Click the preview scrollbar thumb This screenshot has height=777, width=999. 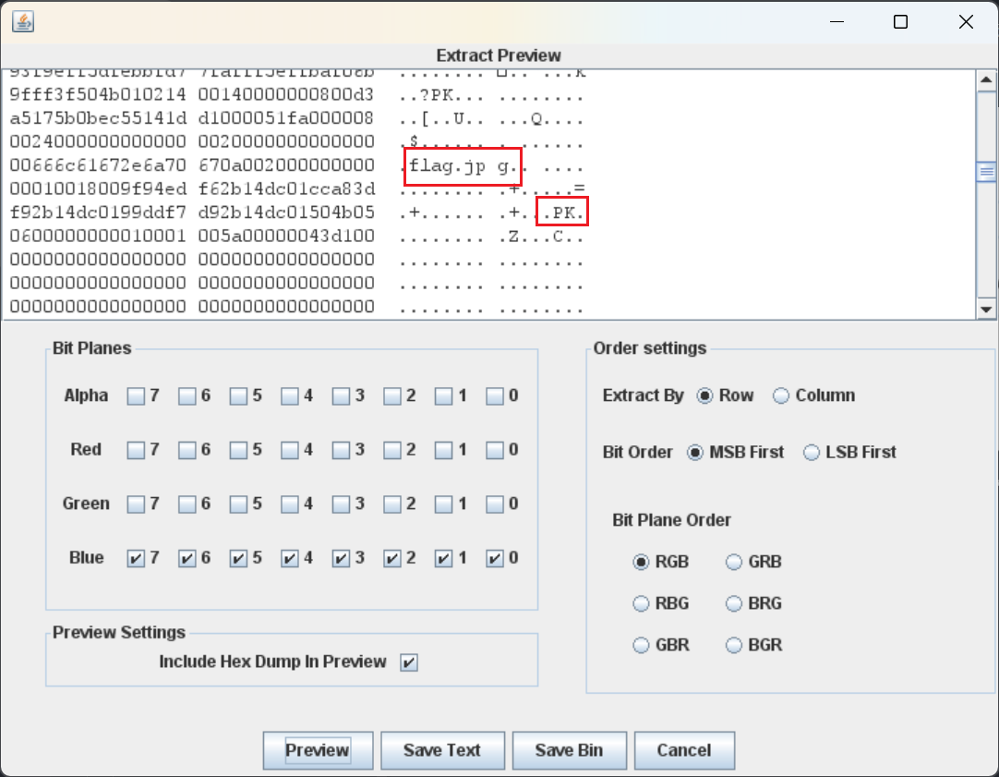pyautogui.click(x=986, y=172)
